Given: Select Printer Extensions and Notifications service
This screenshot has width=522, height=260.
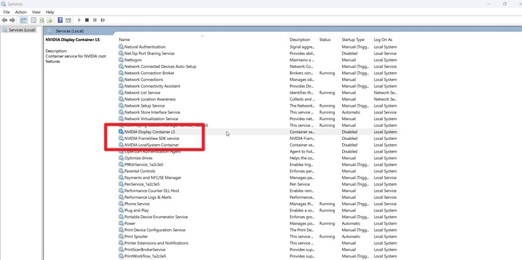Looking at the screenshot, I should pyautogui.click(x=259, y=243).
